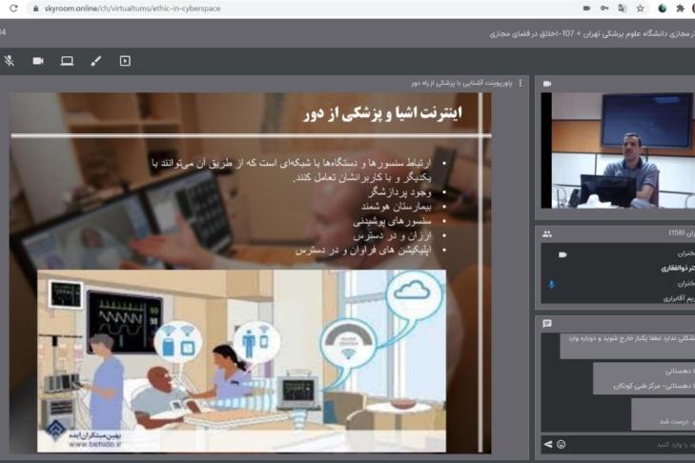Image resolution: width=695 pixels, height=463 pixels.
Task: Click the participants list people icon
Action: pyautogui.click(x=547, y=233)
